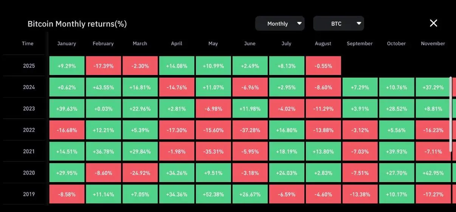Screen dimensions: 456x212
Task: Select the 2025 August -0.55% cell
Action: coord(323,66)
